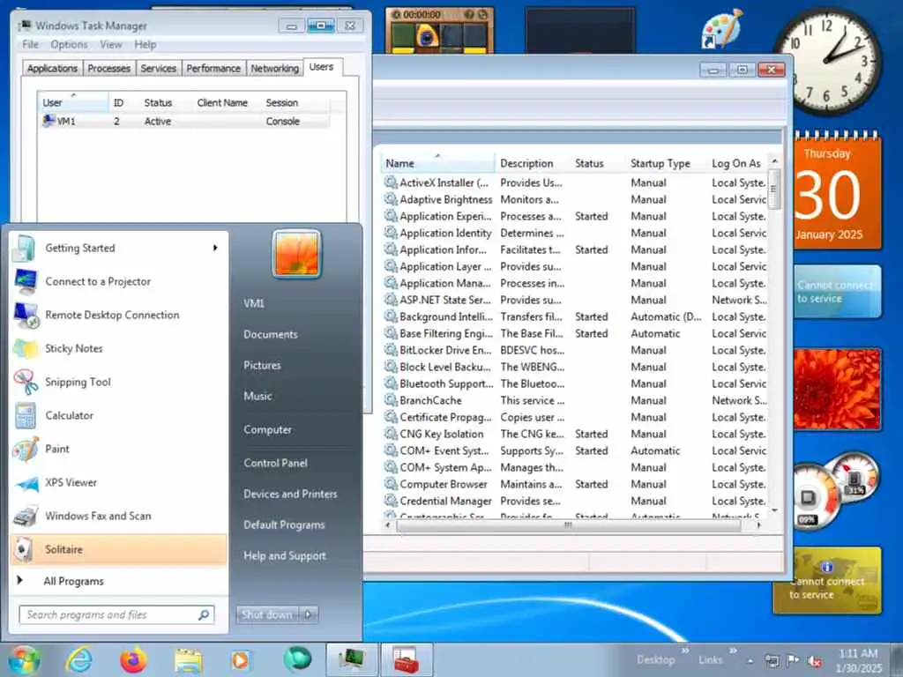Click the Services vertical scrollbar thumb
The height and width of the screenshot is (677, 903).
pyautogui.click(x=774, y=190)
